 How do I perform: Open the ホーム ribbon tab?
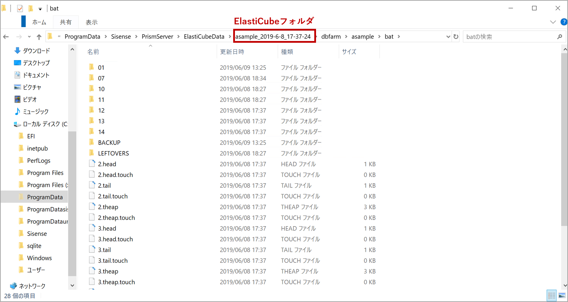pos(39,22)
